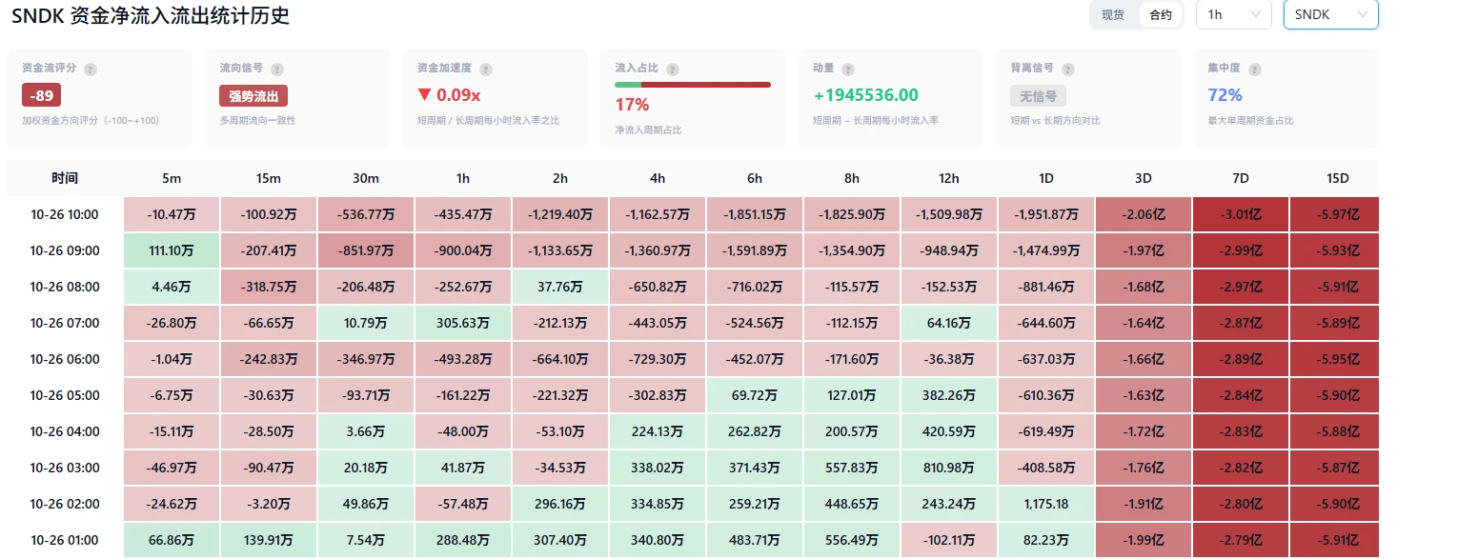Open the question mark icon beside 背离信号
The width and height of the screenshot is (1458, 559).
(1067, 70)
